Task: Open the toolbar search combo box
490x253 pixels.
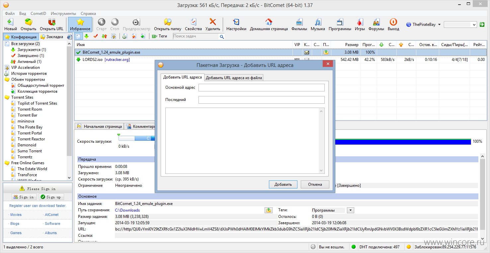Action: click(460, 25)
